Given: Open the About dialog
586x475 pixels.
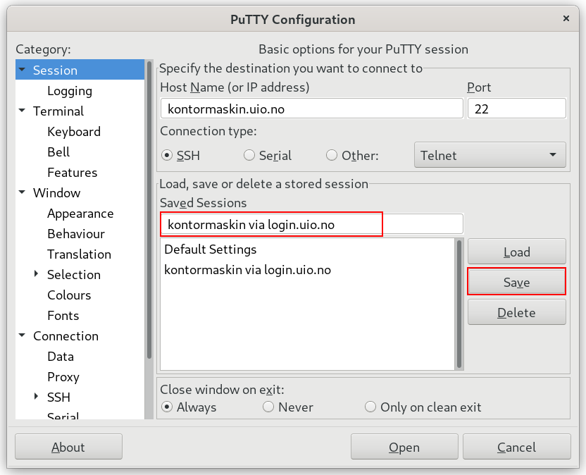Looking at the screenshot, I should point(68,447).
